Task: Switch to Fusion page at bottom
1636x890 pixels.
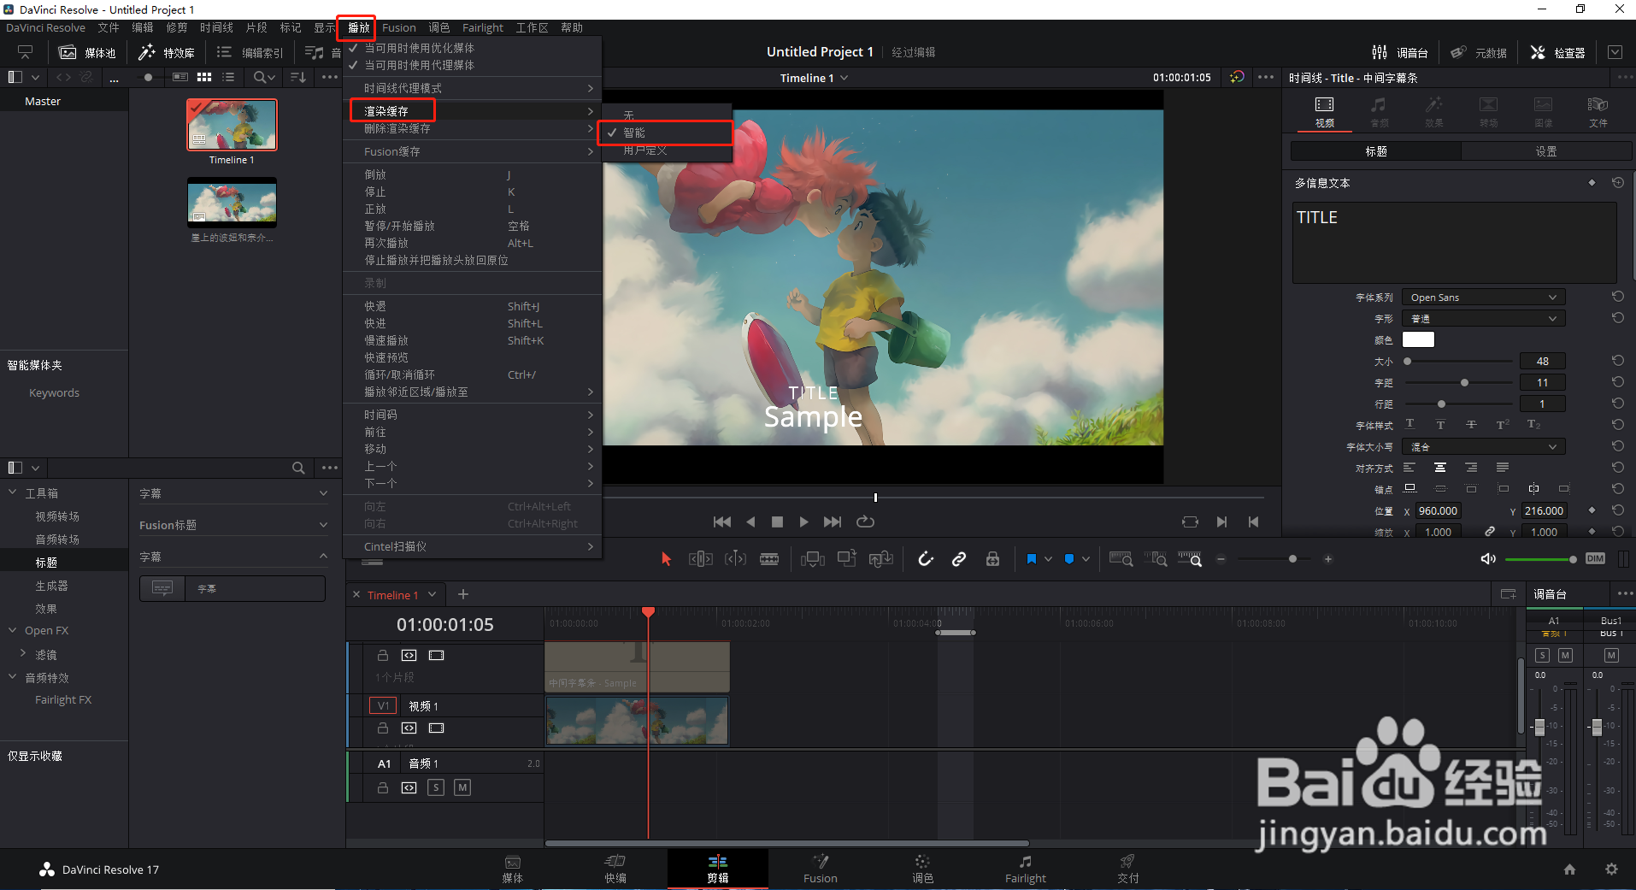Action: 821,869
